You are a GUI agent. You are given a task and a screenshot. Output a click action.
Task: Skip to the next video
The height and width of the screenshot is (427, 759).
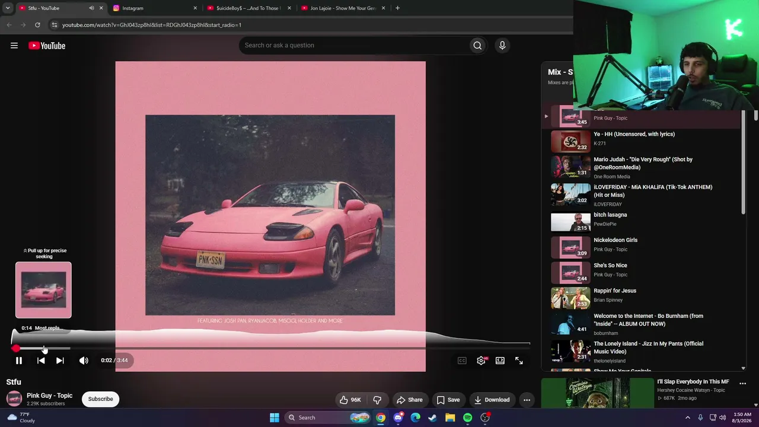[x=60, y=360]
